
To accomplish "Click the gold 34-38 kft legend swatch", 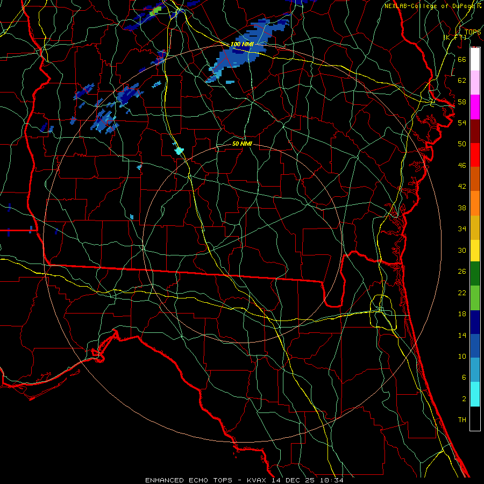I will [x=475, y=227].
